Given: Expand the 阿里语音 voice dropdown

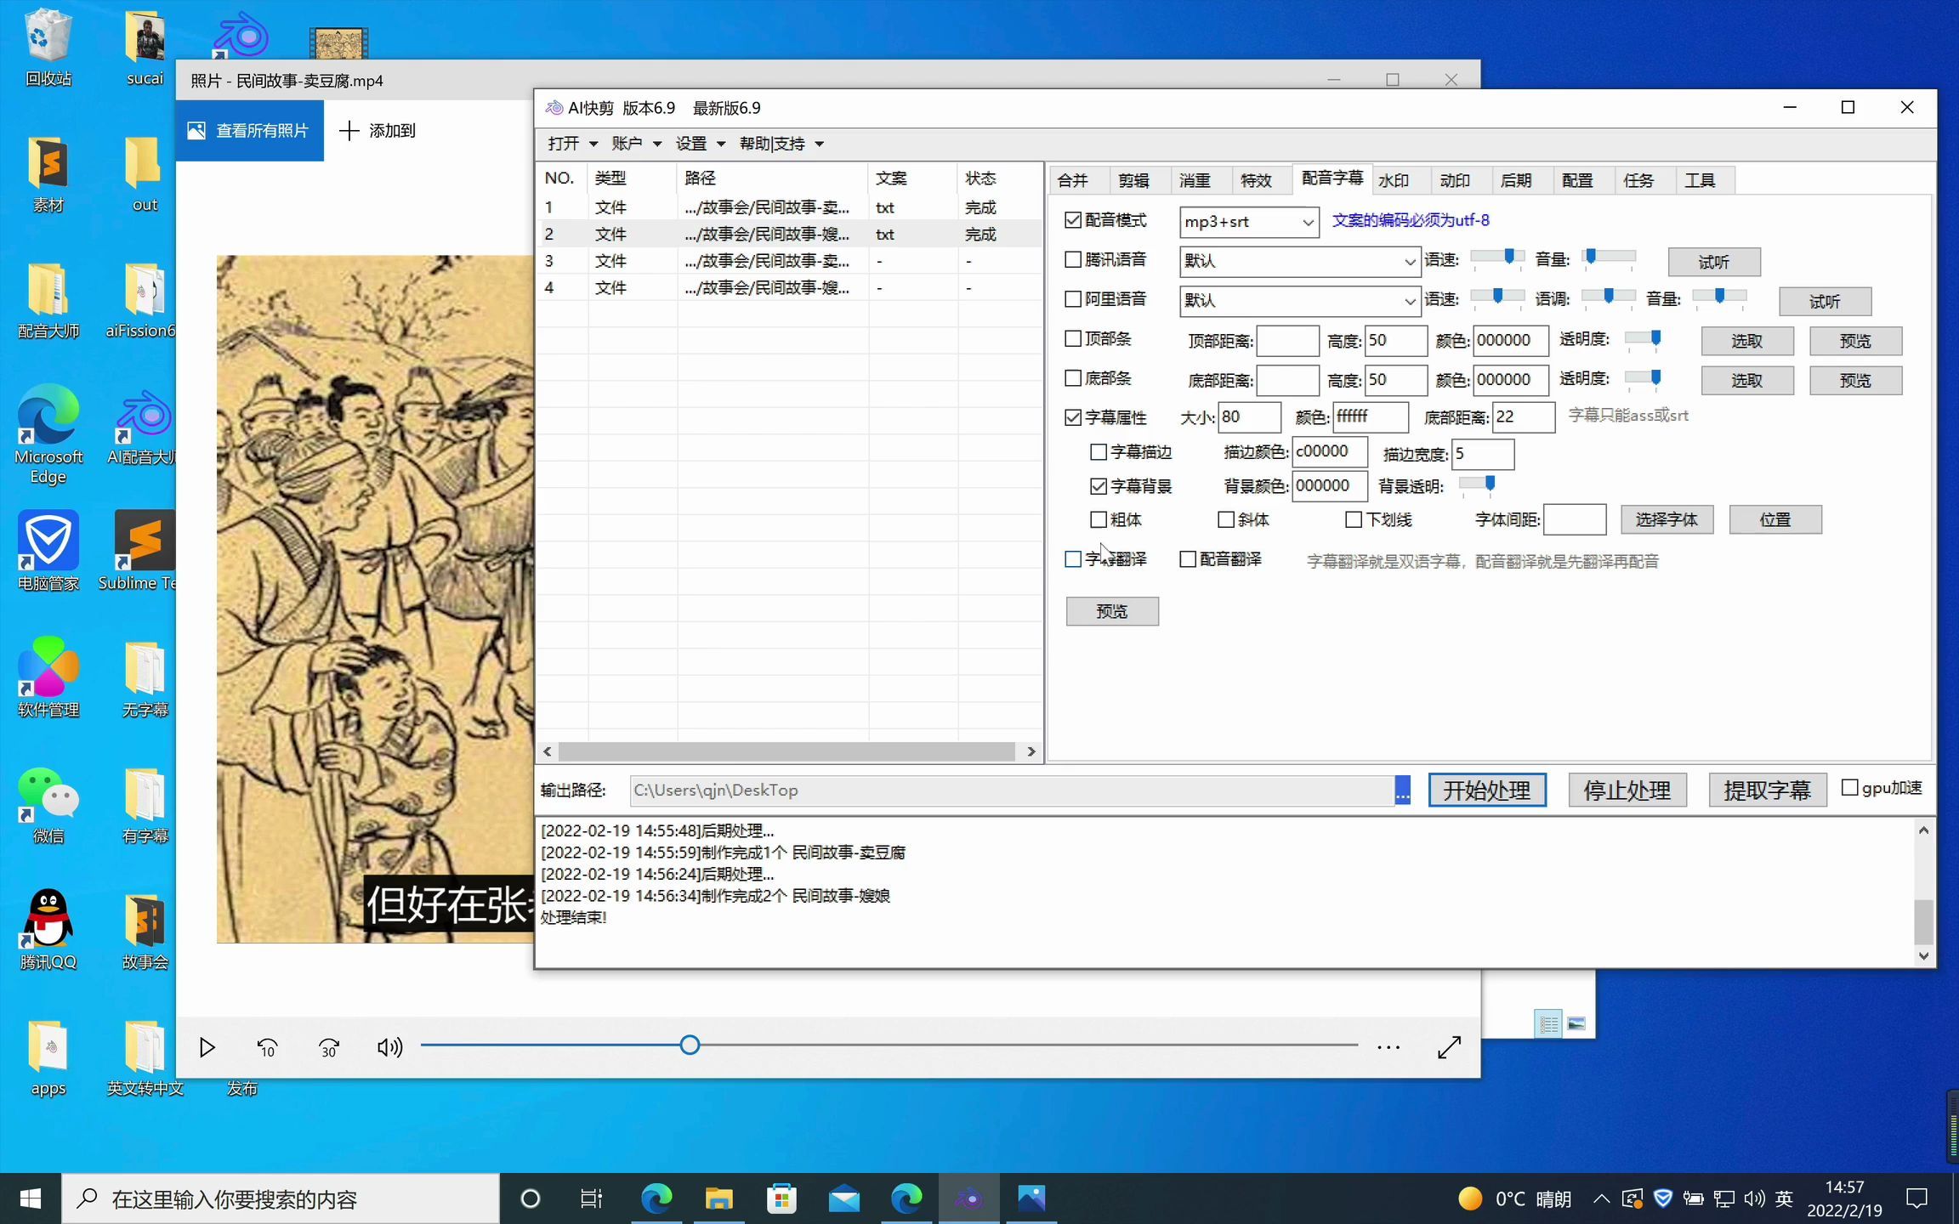Looking at the screenshot, I should pos(1299,300).
